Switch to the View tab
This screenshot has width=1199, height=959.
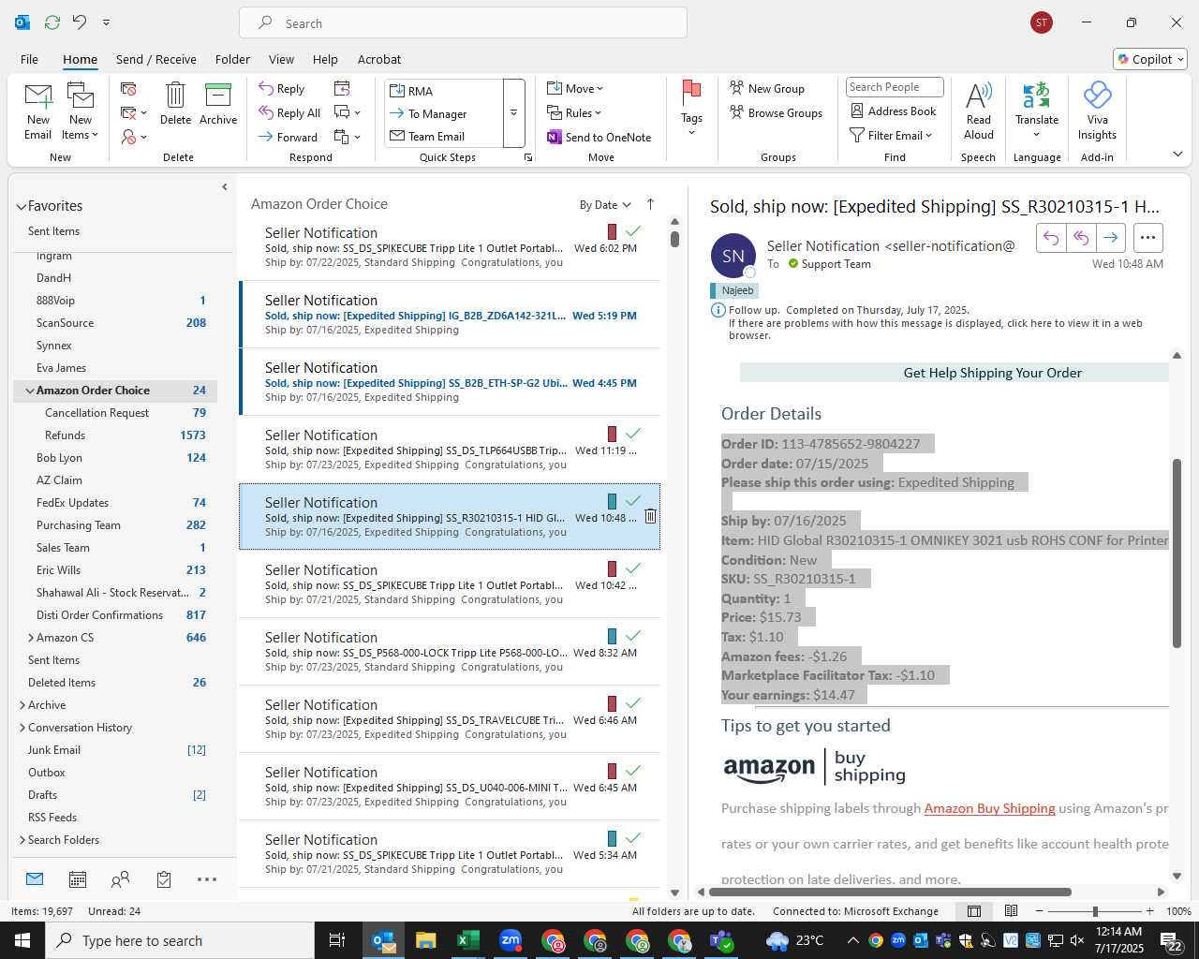pos(281,59)
